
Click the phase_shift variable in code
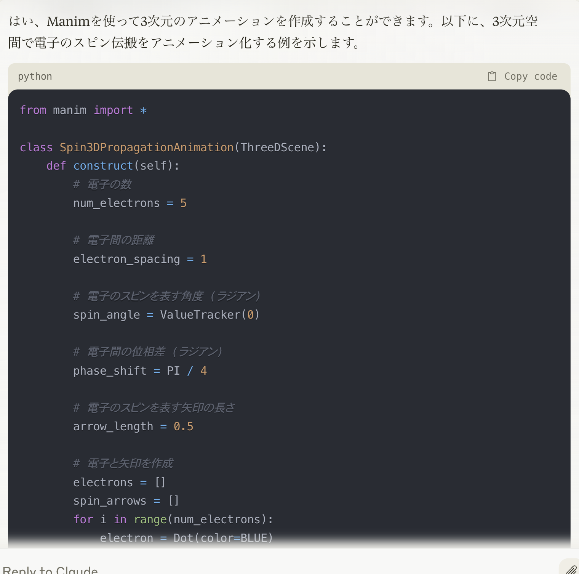[110, 371]
